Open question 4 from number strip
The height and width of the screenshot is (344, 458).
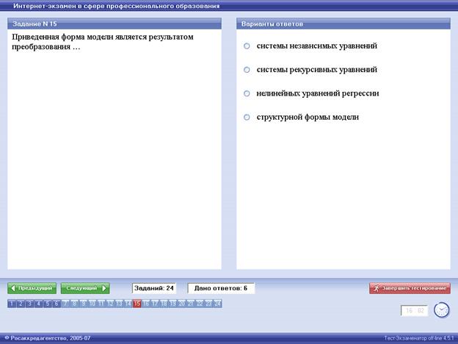coord(39,304)
